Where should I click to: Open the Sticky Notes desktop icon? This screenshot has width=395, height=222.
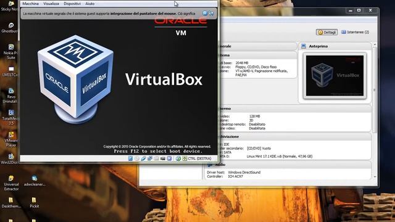coord(9,6)
